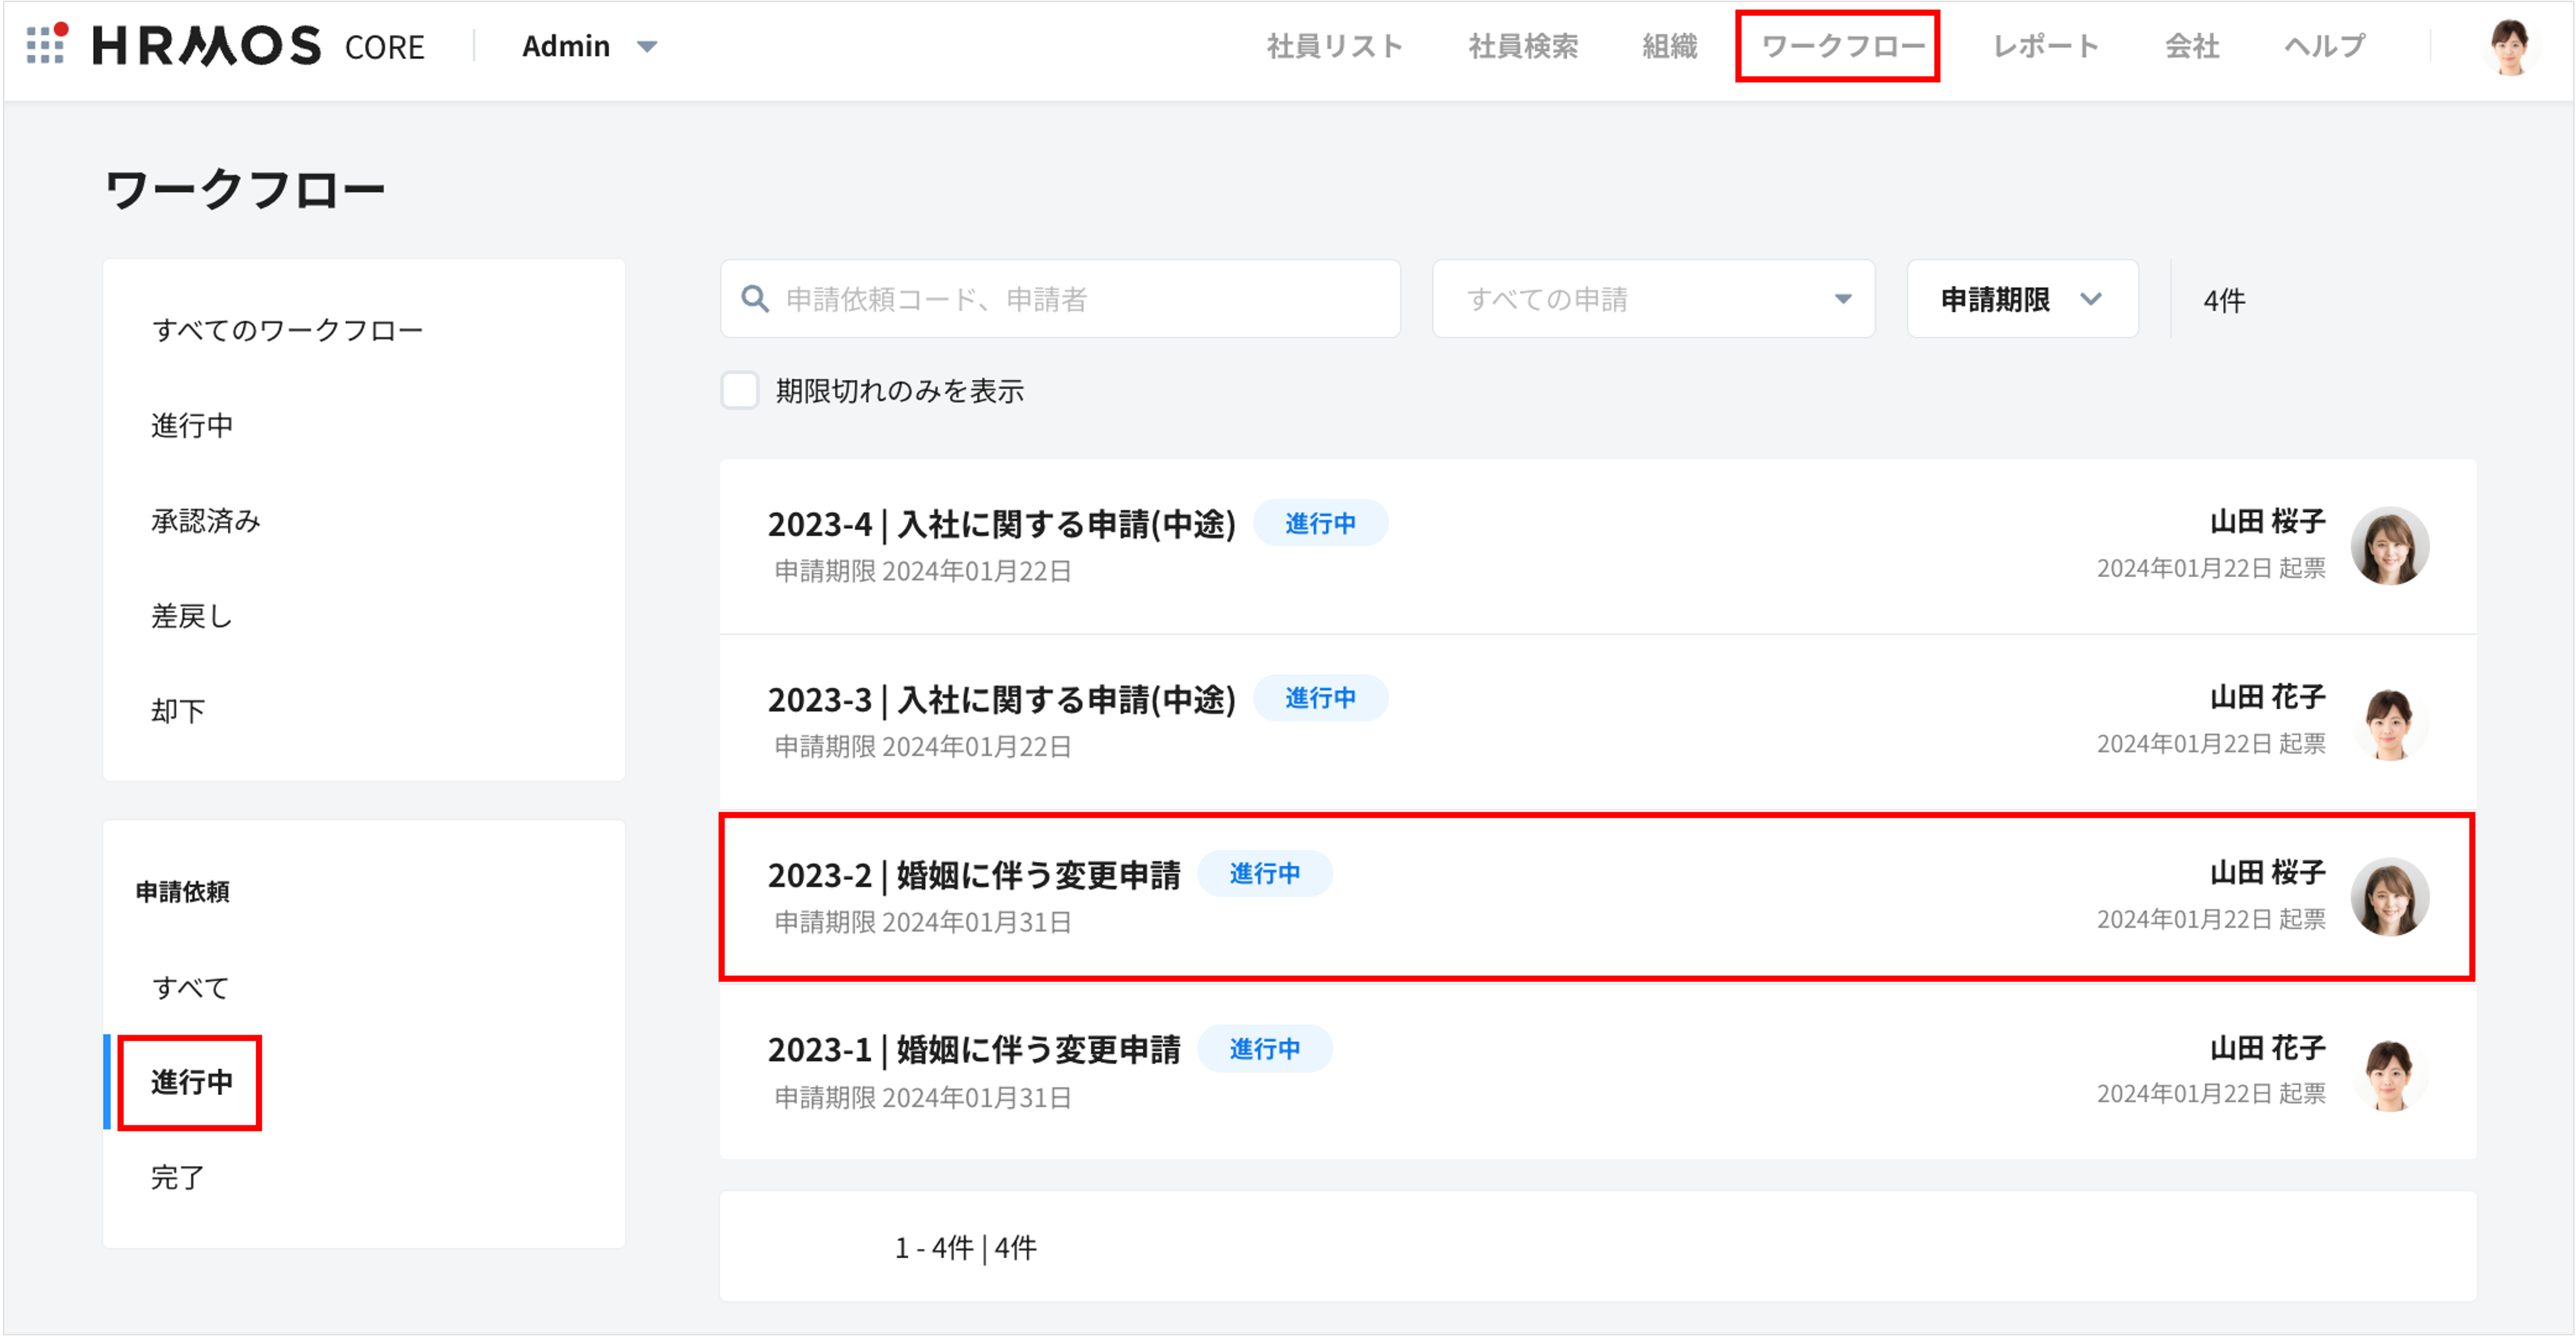Click the 進行中 status badge on 2023-2
This screenshot has width=2576, height=1336.
click(1266, 873)
